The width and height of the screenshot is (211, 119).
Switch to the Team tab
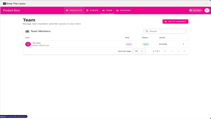coord(107,10)
